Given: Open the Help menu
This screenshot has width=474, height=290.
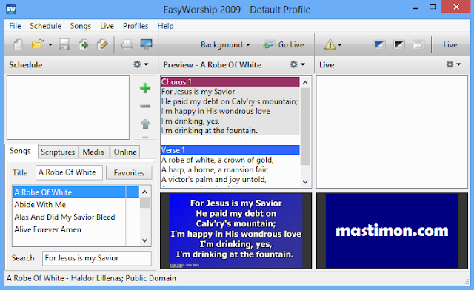Looking at the screenshot, I should coord(165,26).
